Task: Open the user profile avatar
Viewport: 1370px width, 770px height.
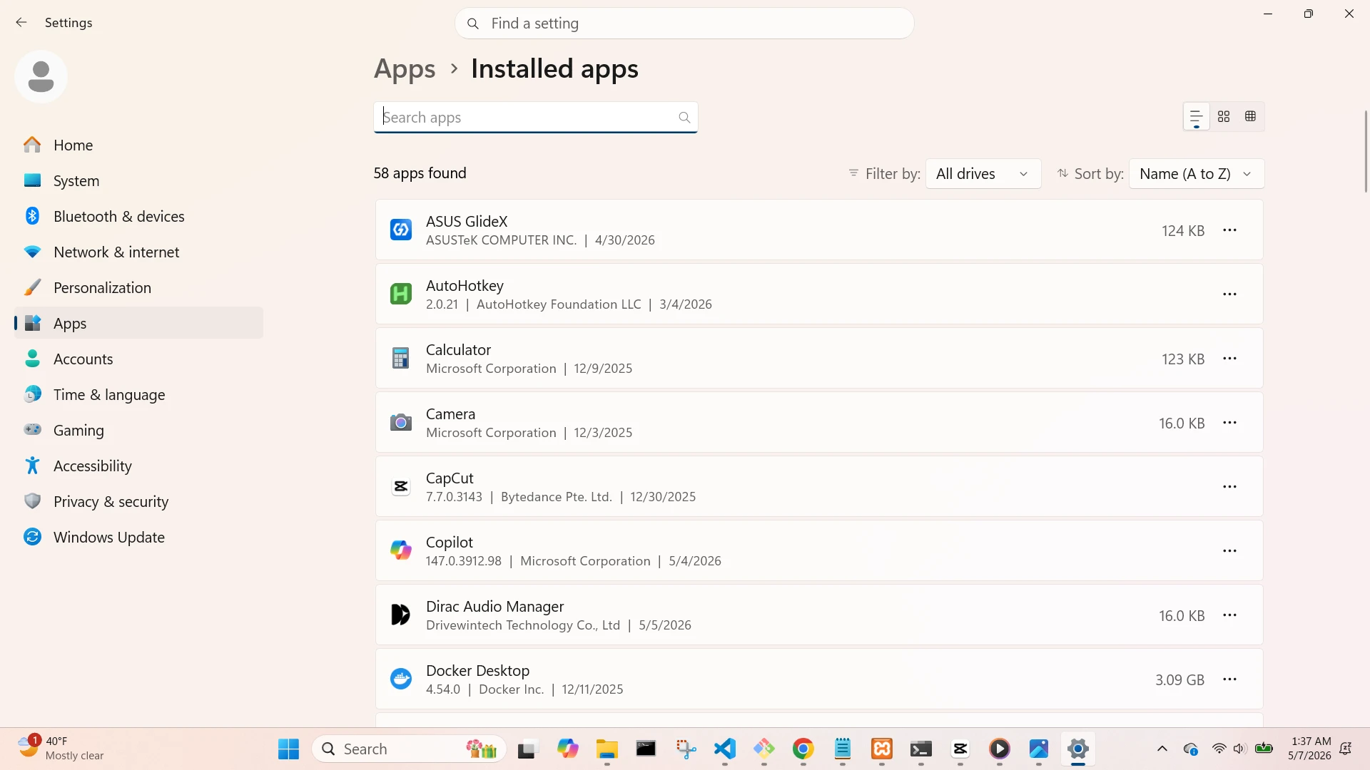Action: point(41,76)
